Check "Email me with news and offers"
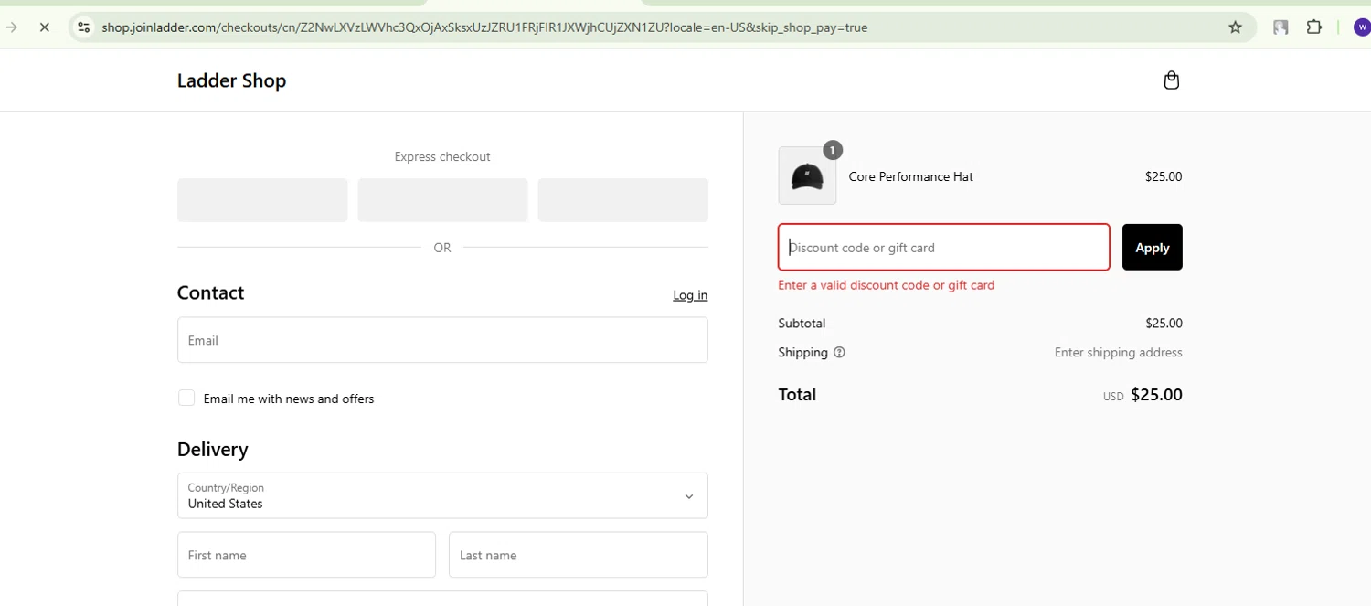 click(x=186, y=398)
